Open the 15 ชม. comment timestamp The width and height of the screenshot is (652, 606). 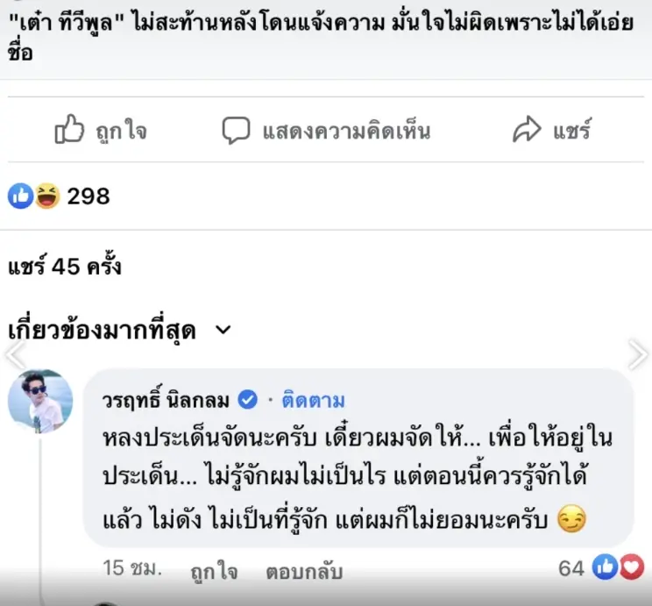[x=132, y=569]
